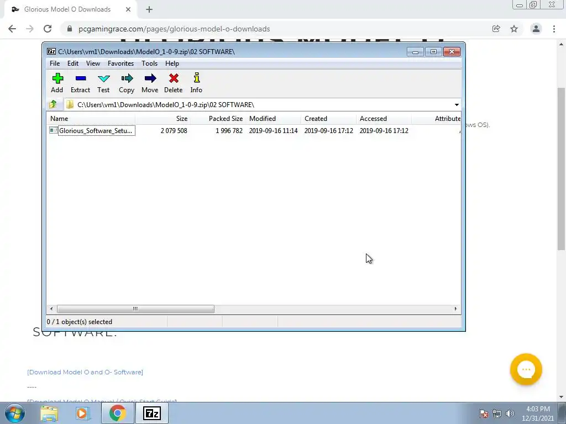The width and height of the screenshot is (566, 424).
Task: Sort by the Created column header
Action: 328,119
